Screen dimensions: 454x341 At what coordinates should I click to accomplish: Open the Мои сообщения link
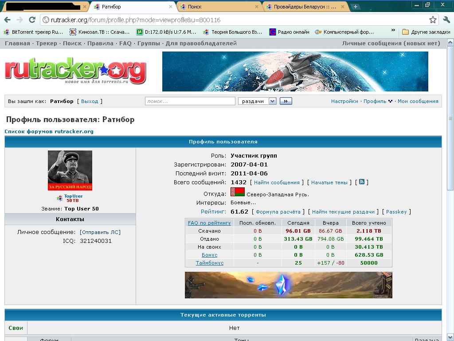coord(418,101)
